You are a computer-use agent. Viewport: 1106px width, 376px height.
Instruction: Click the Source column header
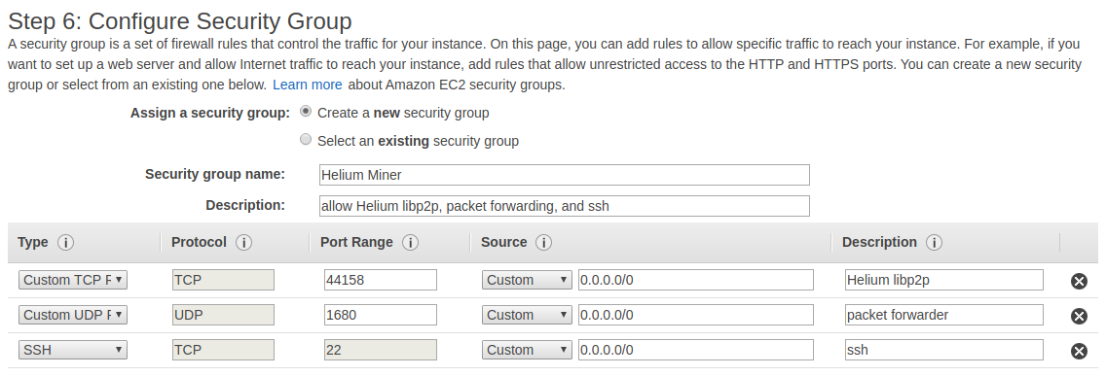(503, 242)
